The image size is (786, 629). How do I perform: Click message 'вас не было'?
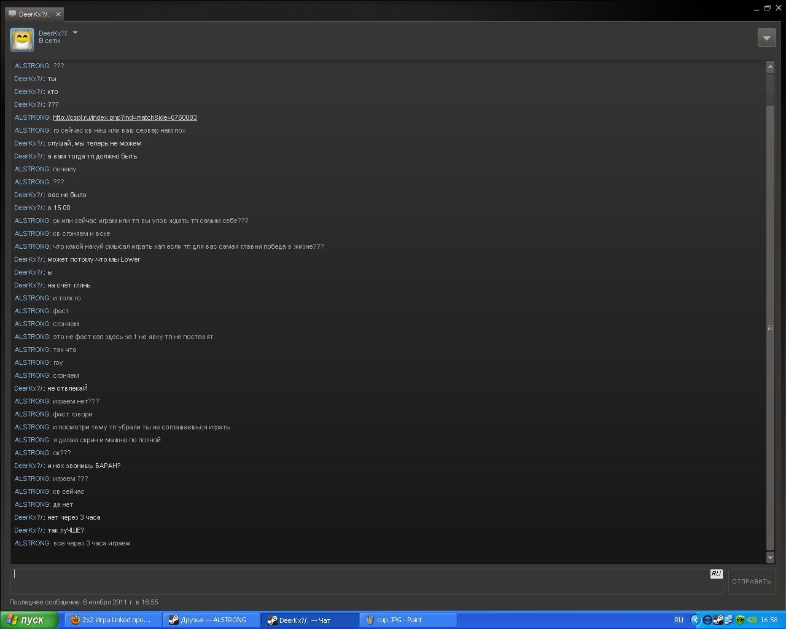click(x=67, y=195)
